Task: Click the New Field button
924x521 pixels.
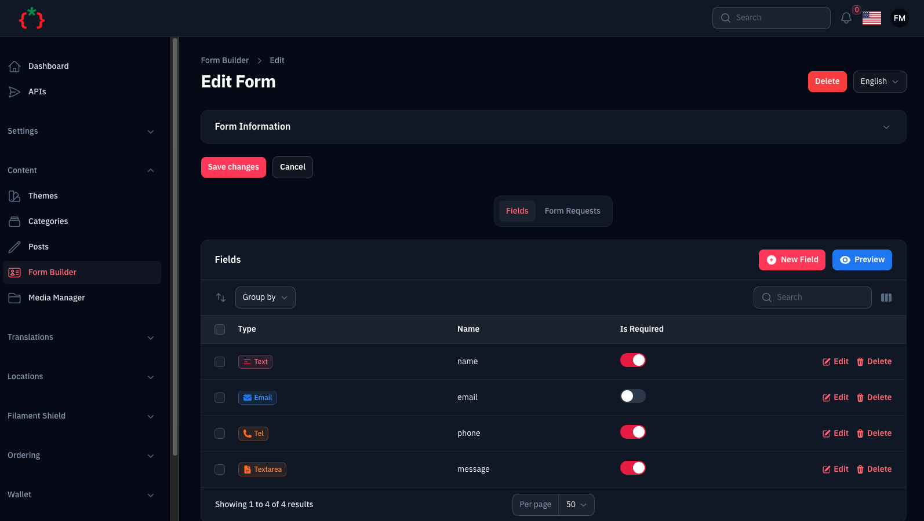Action: click(x=792, y=260)
